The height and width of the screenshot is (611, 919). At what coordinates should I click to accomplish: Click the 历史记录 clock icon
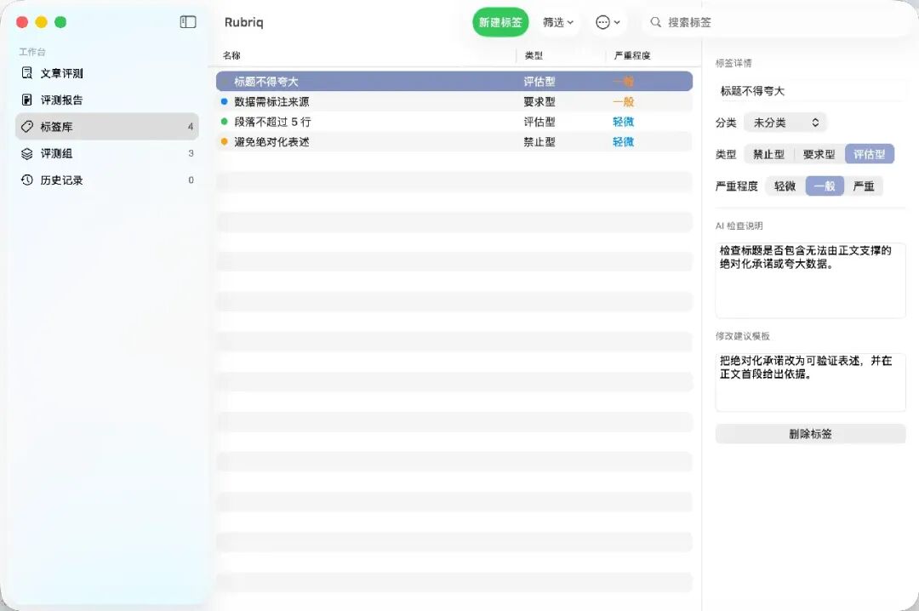(26, 180)
